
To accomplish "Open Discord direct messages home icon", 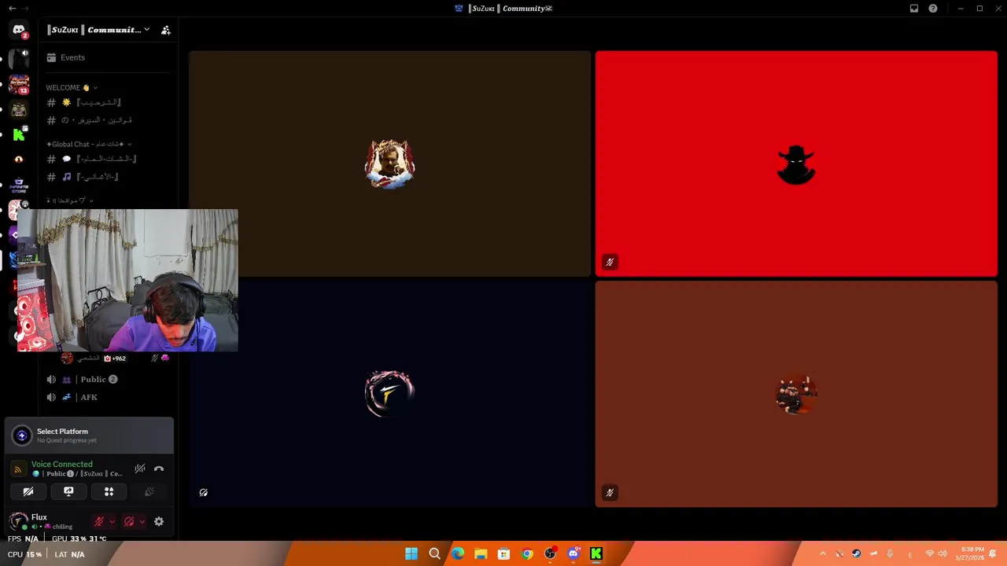I will [x=19, y=31].
